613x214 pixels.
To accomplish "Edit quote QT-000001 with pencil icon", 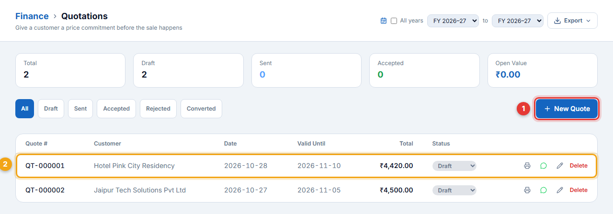I will pyautogui.click(x=560, y=166).
